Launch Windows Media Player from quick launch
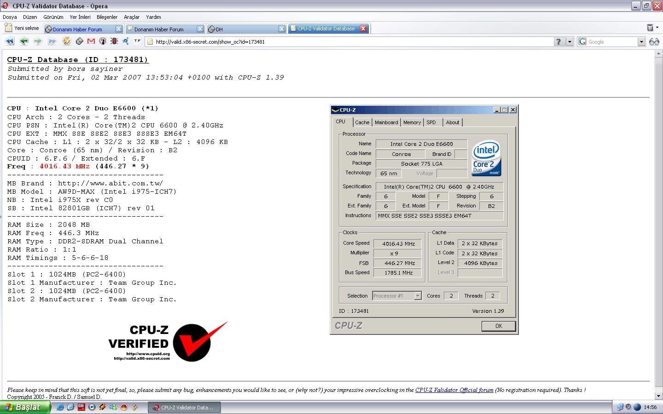 92,407
